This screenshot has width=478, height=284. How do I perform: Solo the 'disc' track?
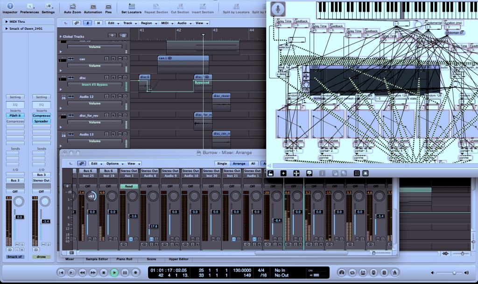coord(125,78)
